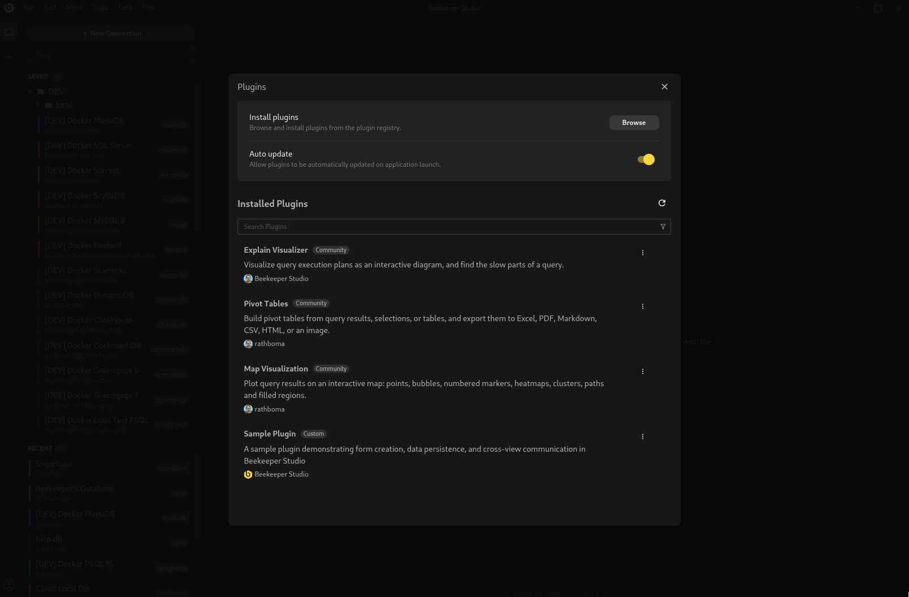Open Map Visualization options menu
This screenshot has width=909, height=597.
(x=642, y=371)
